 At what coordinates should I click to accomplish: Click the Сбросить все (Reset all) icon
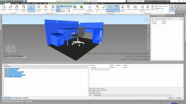click(17, 7)
